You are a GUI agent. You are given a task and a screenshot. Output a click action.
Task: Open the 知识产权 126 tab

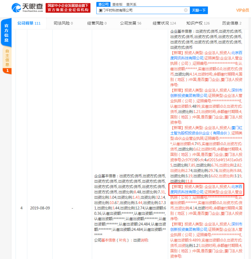click(x=198, y=23)
